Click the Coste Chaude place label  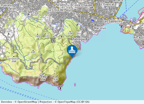[x=82, y=5]
